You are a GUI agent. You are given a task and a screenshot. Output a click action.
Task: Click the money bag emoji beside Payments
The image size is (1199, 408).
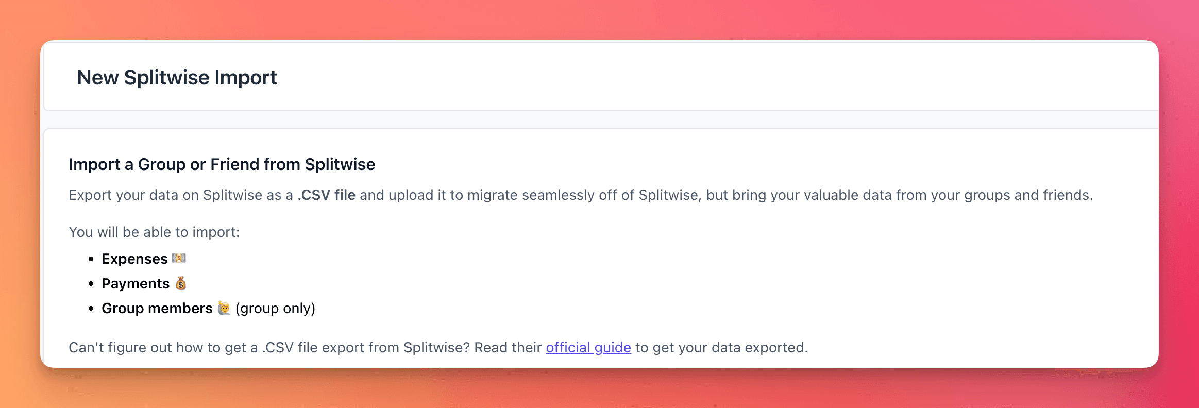coord(181,283)
